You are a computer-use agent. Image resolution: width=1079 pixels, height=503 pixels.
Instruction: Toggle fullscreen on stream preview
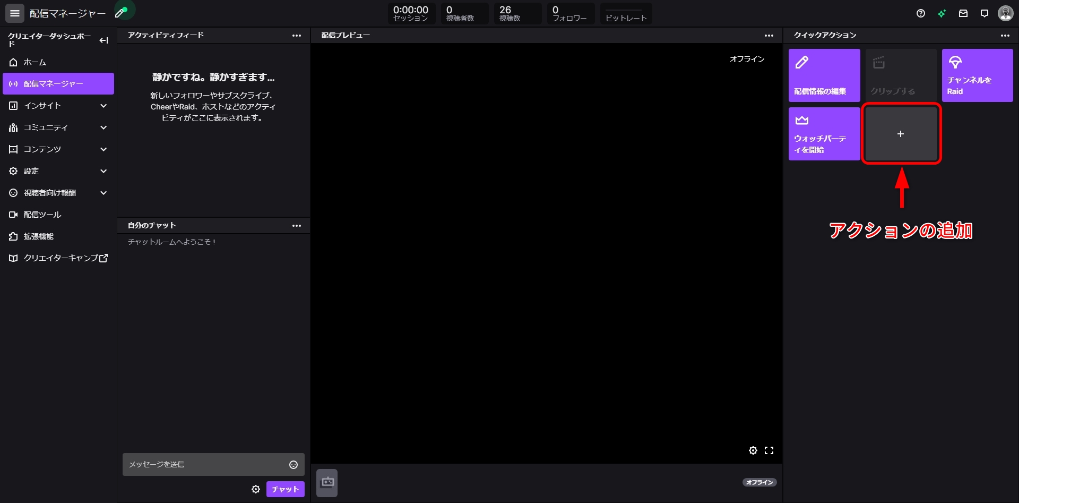pos(769,450)
